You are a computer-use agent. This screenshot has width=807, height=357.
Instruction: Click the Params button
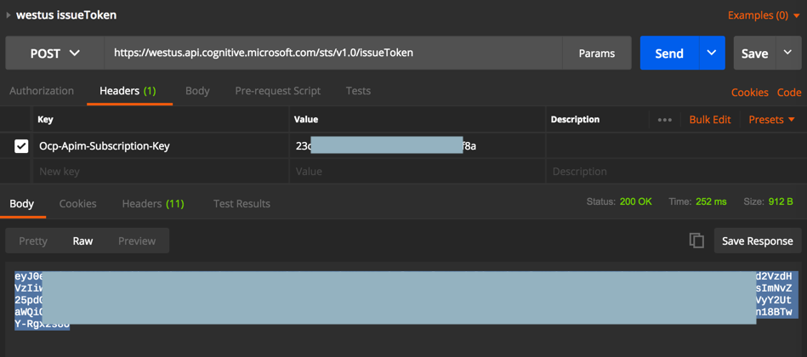(596, 53)
